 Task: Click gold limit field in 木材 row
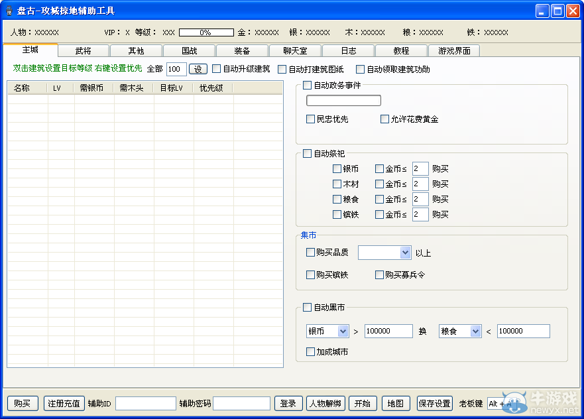click(x=420, y=184)
